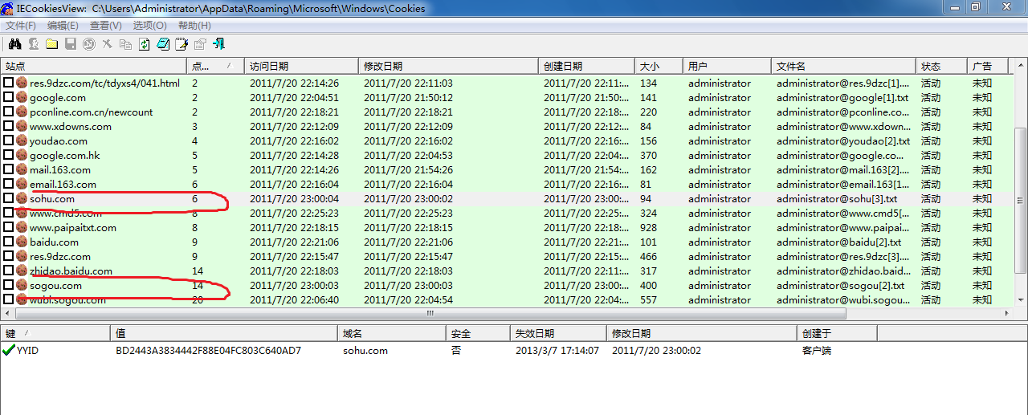Viewport: 1028px width, 415px height.
Task: Click the floppy disk Save toolbar icon
Action: pos(70,44)
